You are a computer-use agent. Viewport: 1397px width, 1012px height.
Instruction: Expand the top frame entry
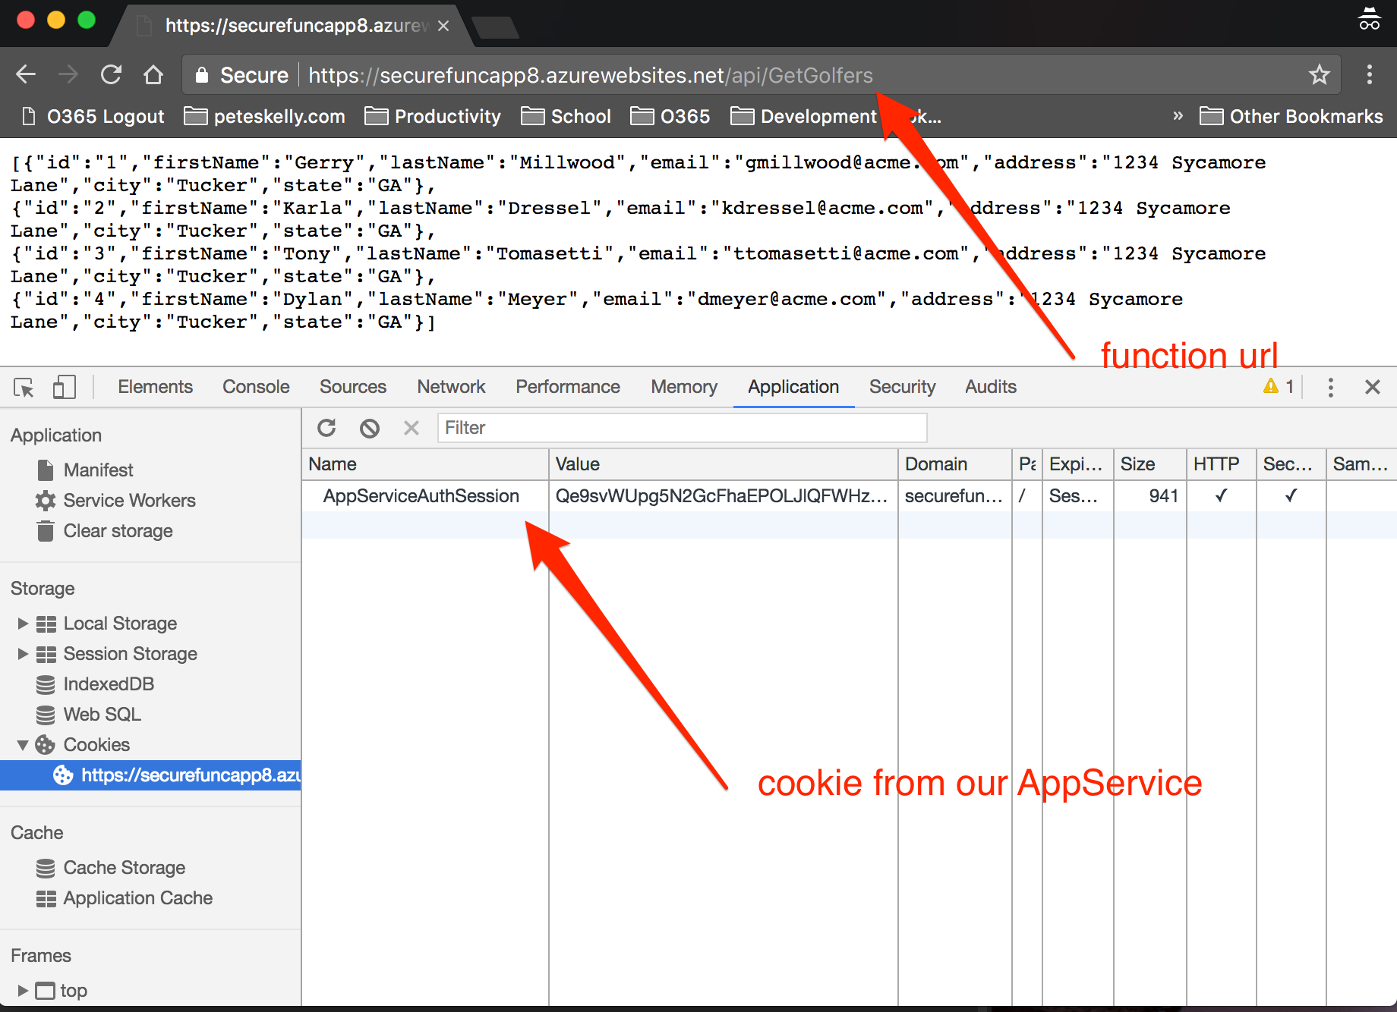pyautogui.click(x=22, y=990)
